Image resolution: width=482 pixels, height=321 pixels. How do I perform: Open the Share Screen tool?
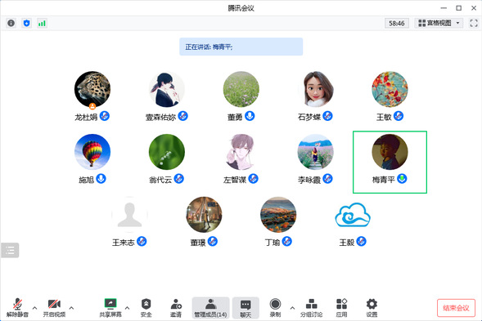(110, 308)
